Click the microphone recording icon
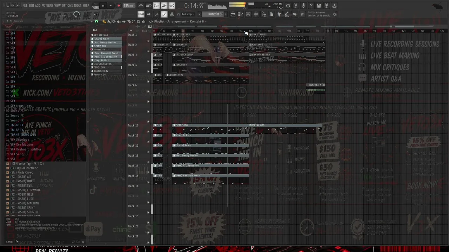The image size is (449, 252). (303, 6)
